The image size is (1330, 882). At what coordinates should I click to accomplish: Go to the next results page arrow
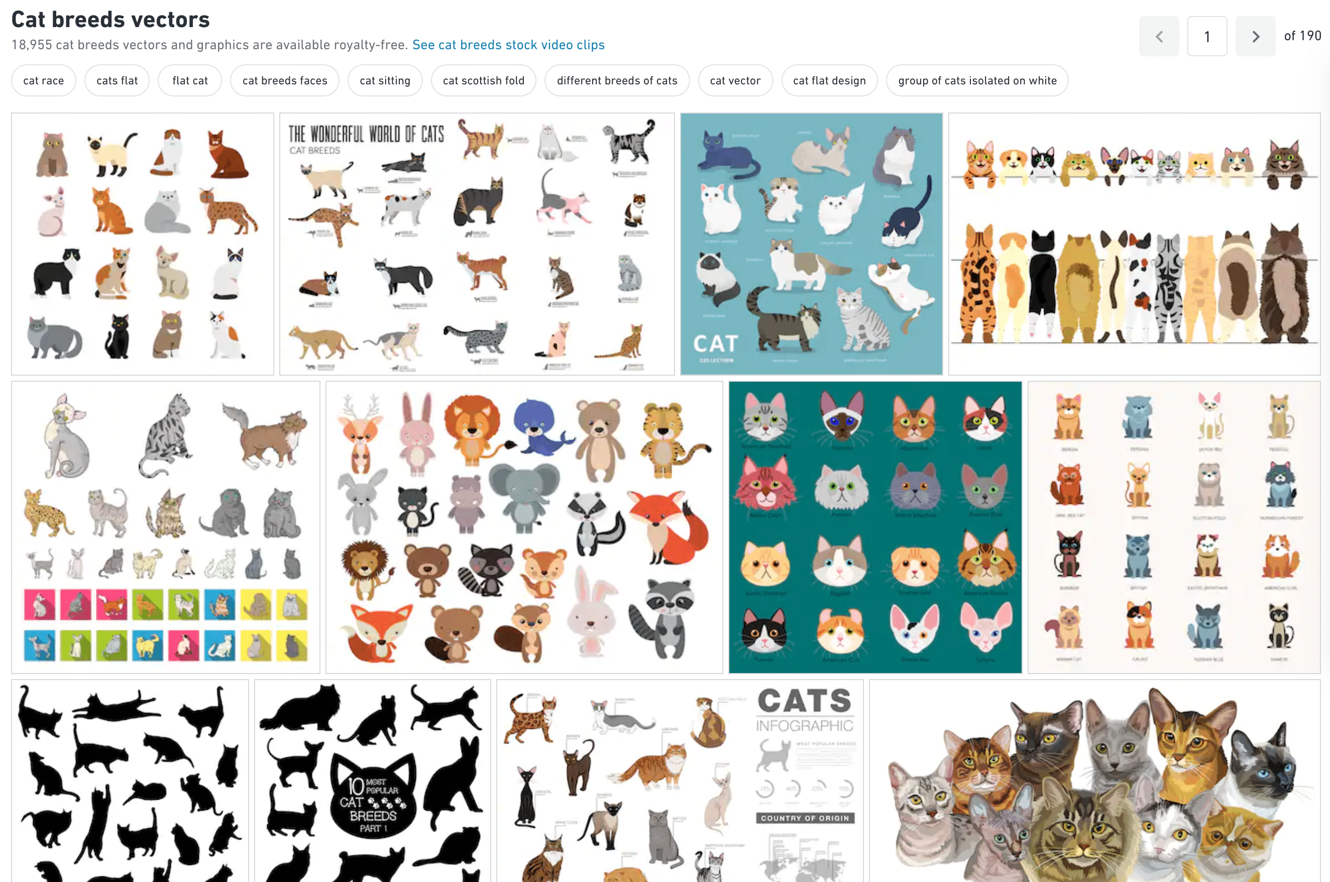pos(1255,37)
